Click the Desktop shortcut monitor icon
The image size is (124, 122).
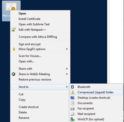click(72, 98)
